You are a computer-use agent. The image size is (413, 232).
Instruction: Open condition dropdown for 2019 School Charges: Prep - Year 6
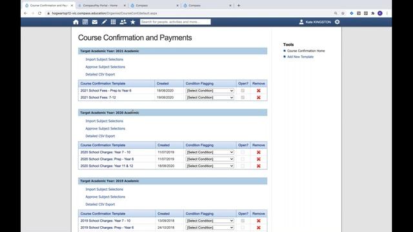tap(210, 227)
